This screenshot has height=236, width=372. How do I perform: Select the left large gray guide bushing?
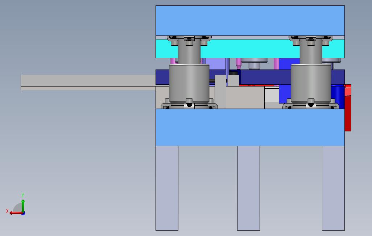pyautogui.click(x=189, y=83)
